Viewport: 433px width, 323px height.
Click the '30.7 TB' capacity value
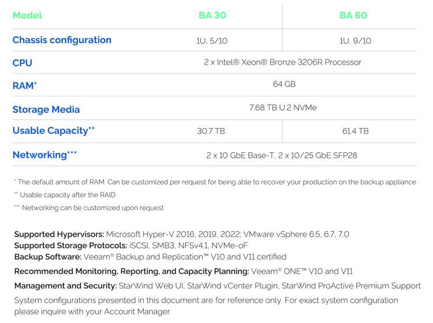click(x=211, y=131)
